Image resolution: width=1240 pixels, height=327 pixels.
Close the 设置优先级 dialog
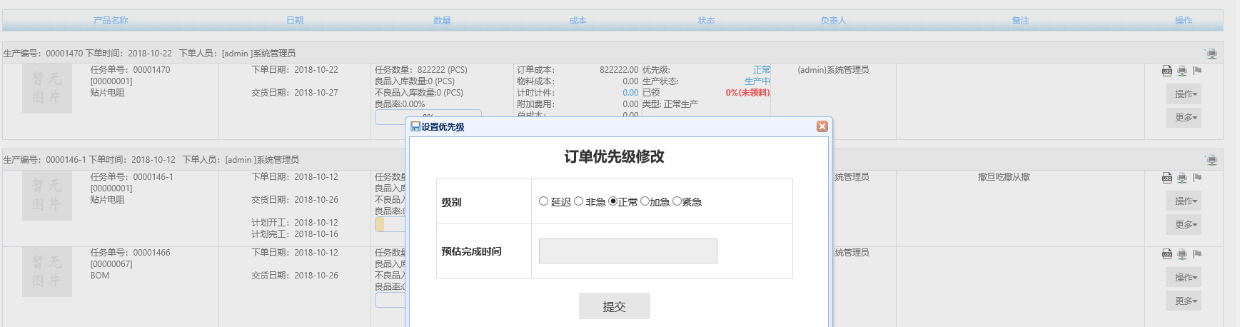pos(822,126)
